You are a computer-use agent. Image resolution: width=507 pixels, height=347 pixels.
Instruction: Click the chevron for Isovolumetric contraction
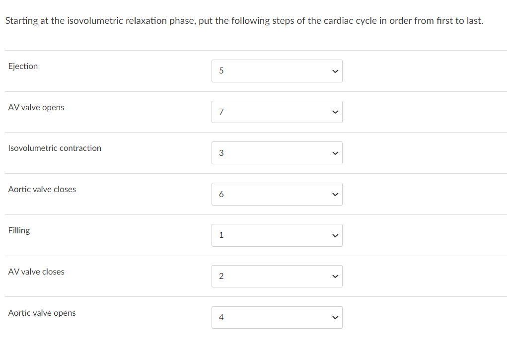click(x=335, y=153)
